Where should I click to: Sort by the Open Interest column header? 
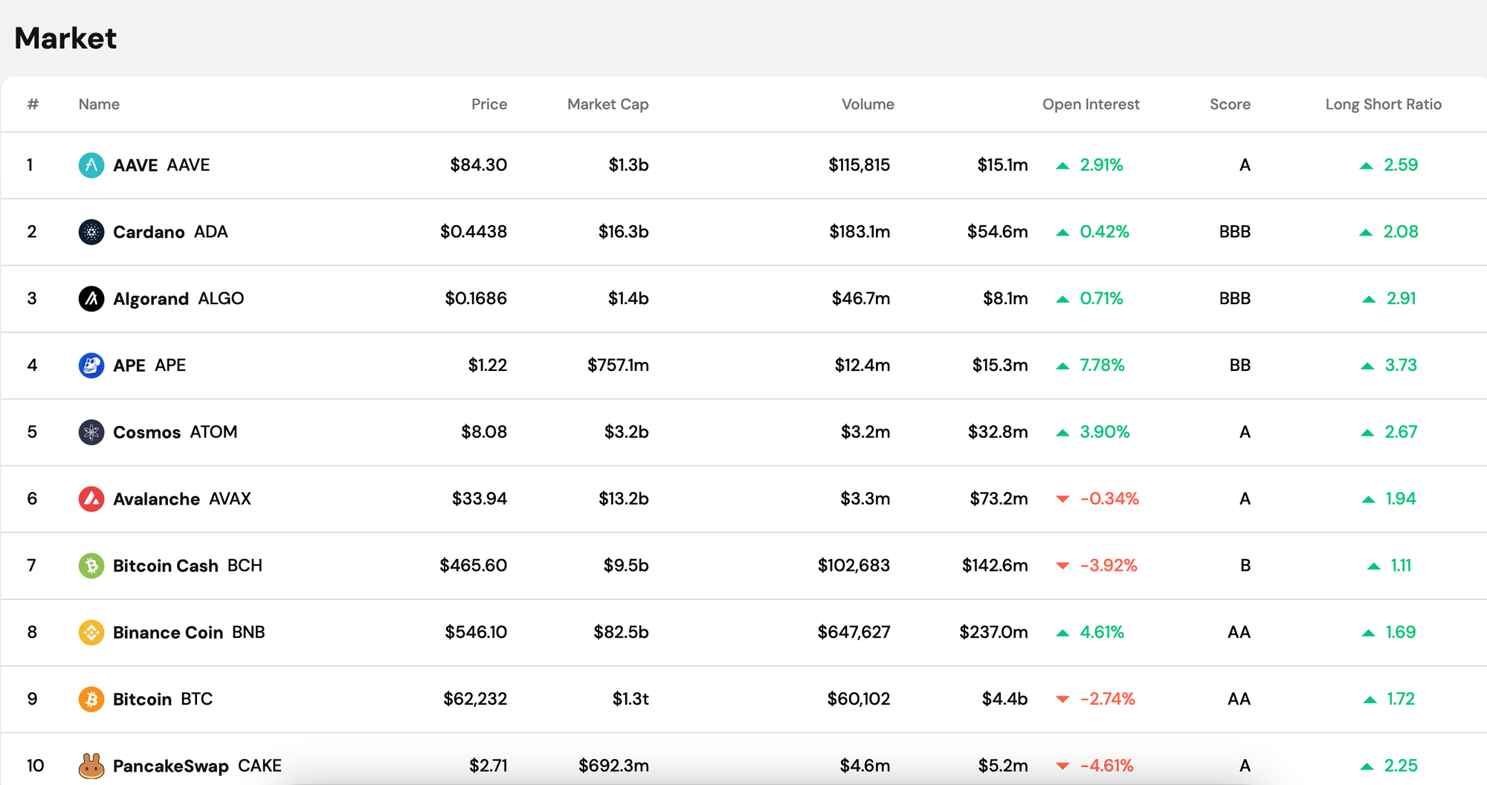point(1091,104)
